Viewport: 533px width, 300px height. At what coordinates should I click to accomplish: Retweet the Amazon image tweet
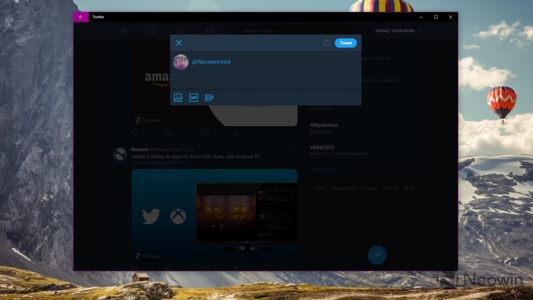pos(168,133)
